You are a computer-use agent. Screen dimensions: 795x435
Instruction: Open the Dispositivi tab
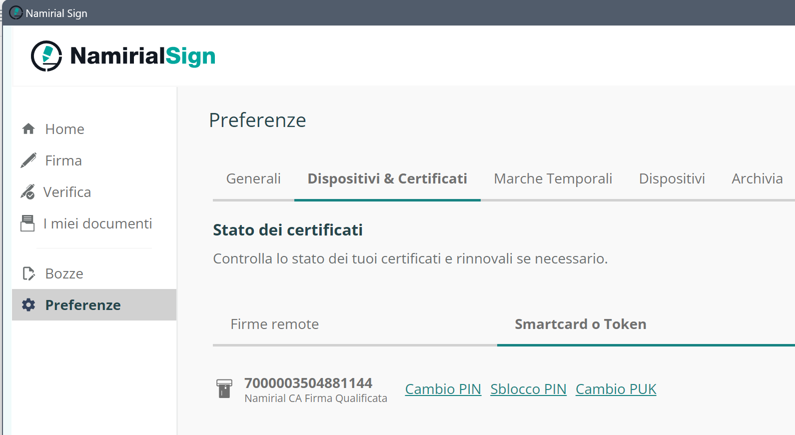[672, 178]
